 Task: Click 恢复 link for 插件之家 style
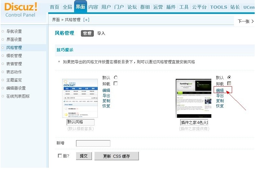(x=220, y=106)
